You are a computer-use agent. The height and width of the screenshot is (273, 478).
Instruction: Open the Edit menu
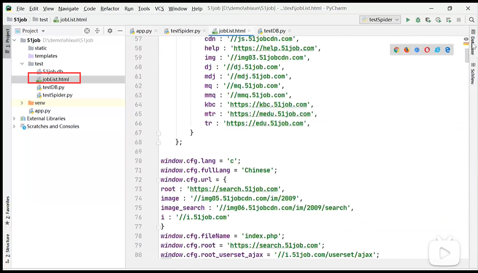tap(34, 9)
